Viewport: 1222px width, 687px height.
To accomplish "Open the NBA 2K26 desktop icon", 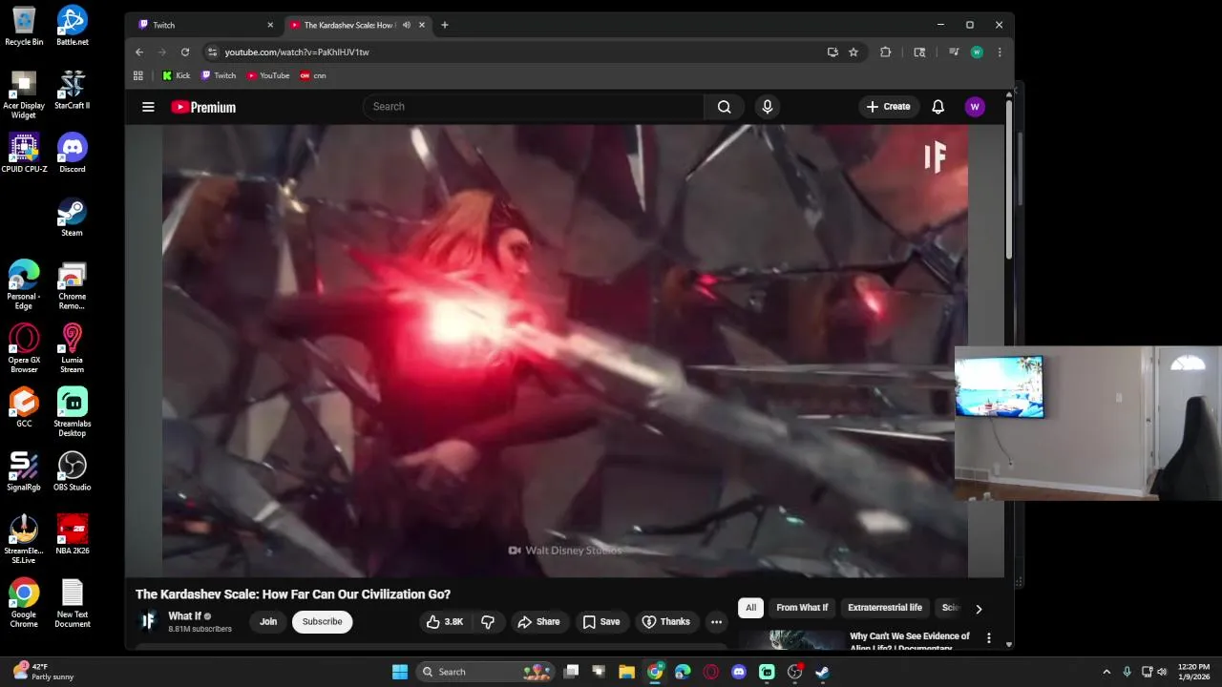I will 73,535.
